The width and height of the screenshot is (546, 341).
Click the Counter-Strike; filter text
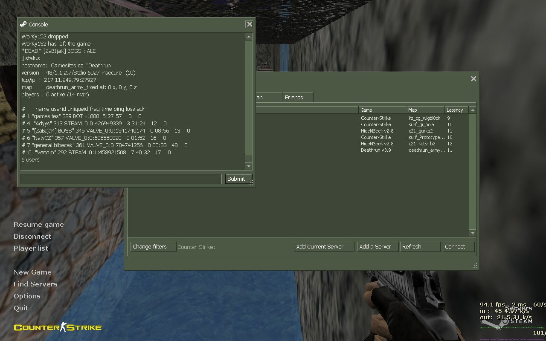point(196,247)
